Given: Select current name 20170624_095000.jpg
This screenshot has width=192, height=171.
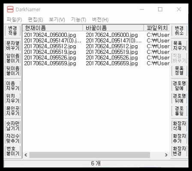Looking at the screenshot, I should click(50, 35).
